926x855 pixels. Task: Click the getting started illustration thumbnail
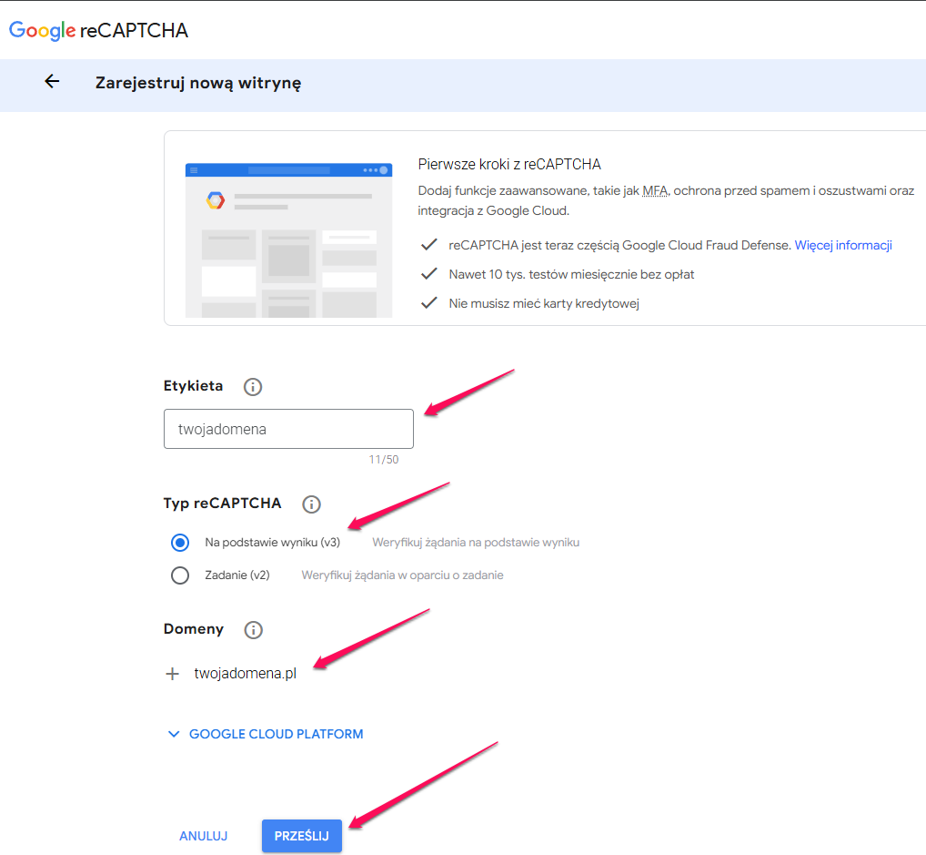[x=288, y=240]
